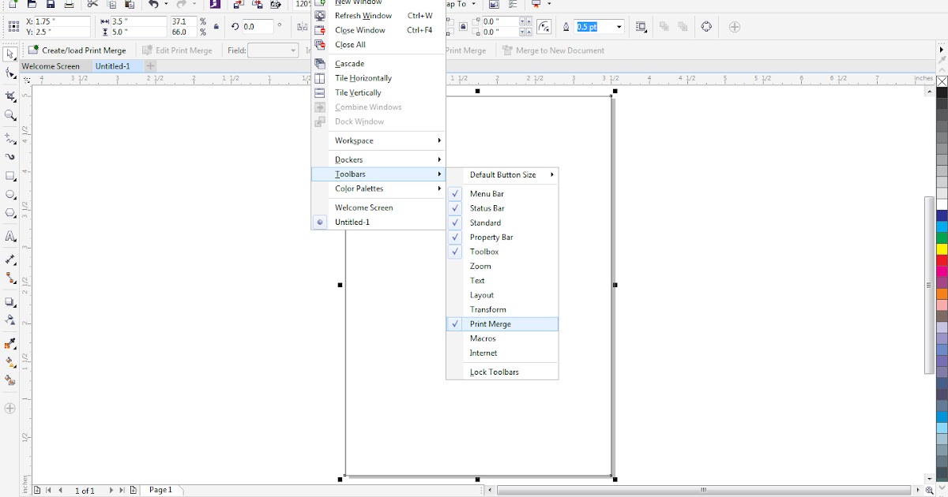The width and height of the screenshot is (948, 497).
Task: Select the Pick tool in the toolbox
Action: coord(10,54)
